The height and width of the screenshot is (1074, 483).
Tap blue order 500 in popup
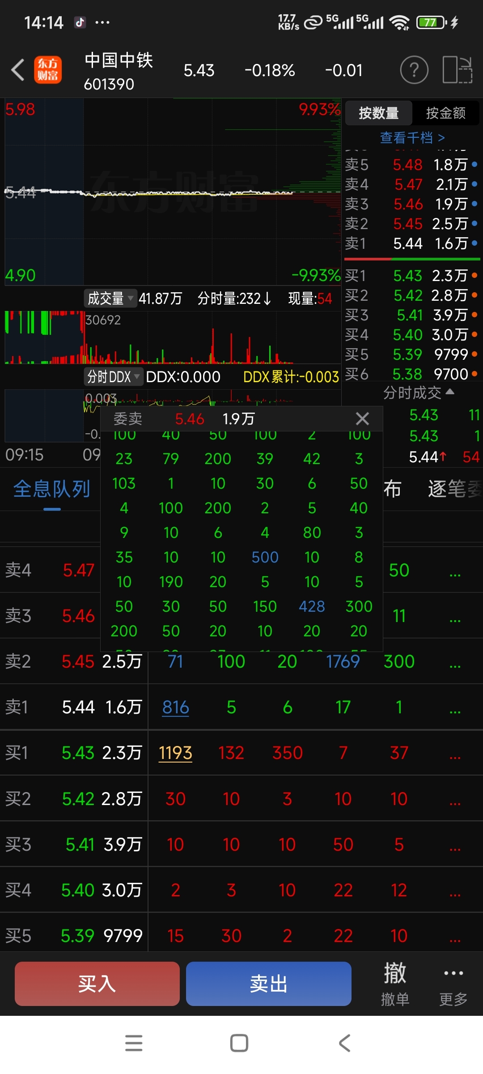click(265, 557)
